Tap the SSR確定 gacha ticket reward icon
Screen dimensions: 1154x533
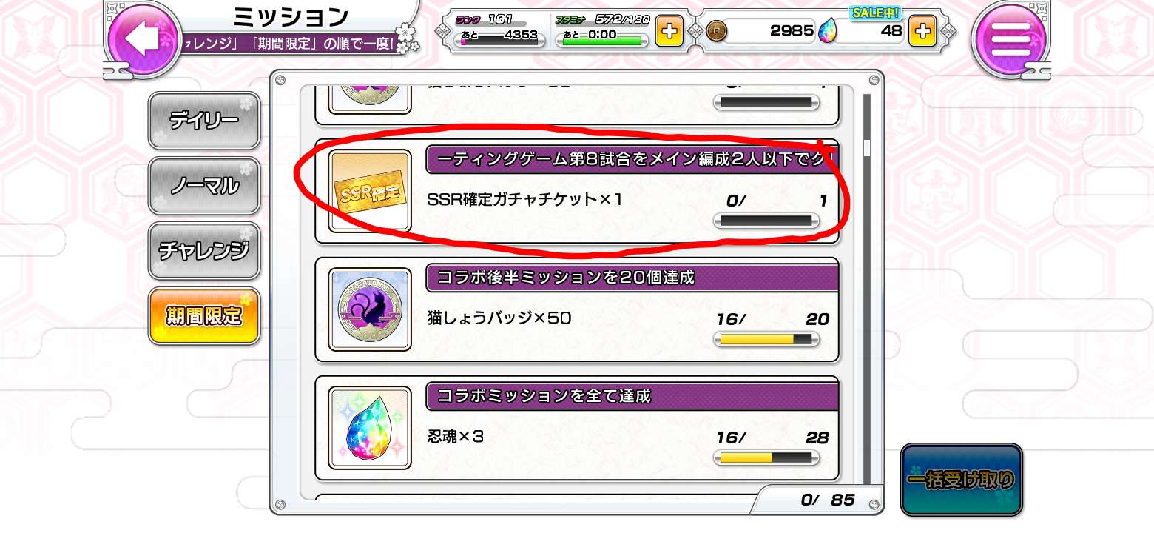click(370, 191)
